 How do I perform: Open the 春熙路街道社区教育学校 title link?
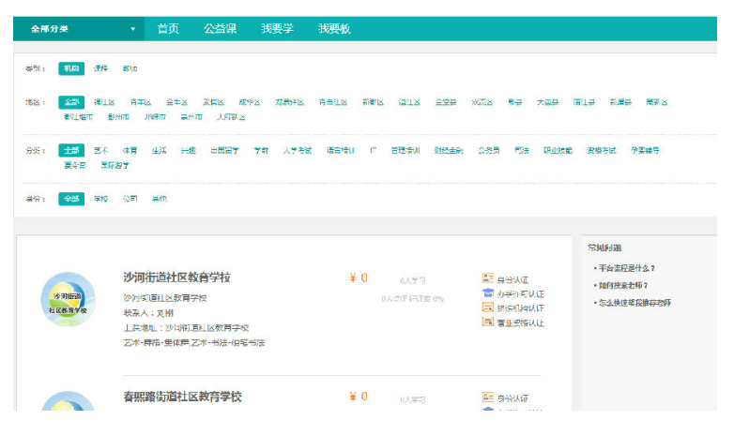click(182, 397)
